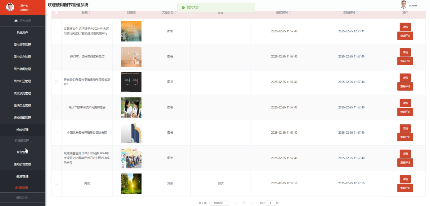
Task: Click the admin avatar in the red sidebar header
Action: (10, 7)
